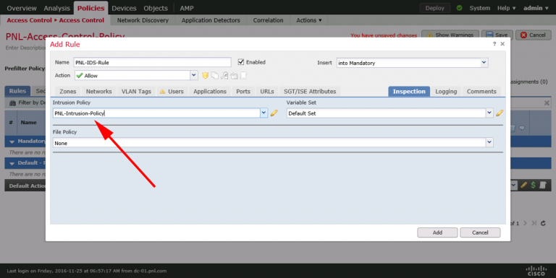Edit the Variable Set with pencil icon
556x278 pixels.
500,113
